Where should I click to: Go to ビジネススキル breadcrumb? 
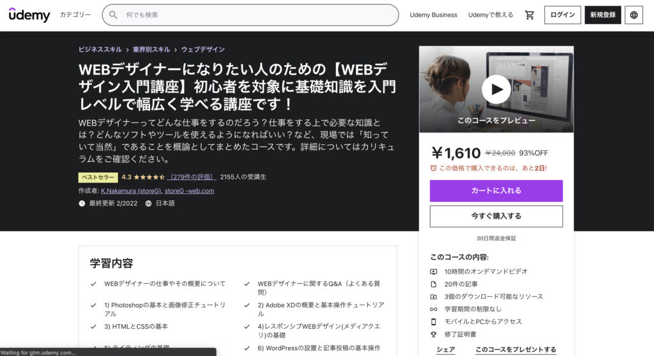(x=100, y=49)
